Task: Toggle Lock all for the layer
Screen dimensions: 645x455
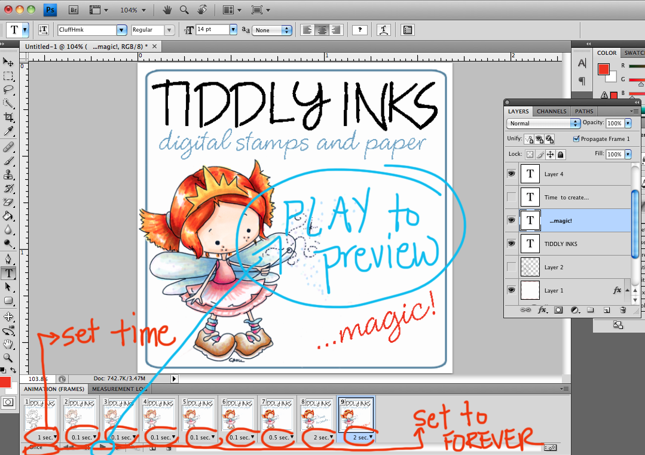Action: pyautogui.click(x=561, y=155)
